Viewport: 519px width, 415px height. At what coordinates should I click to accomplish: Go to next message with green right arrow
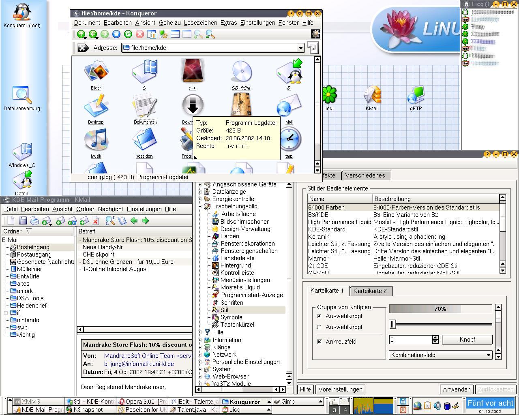click(146, 221)
